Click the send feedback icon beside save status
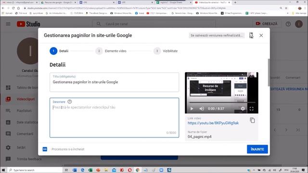The image size is (308, 173). click(251, 36)
